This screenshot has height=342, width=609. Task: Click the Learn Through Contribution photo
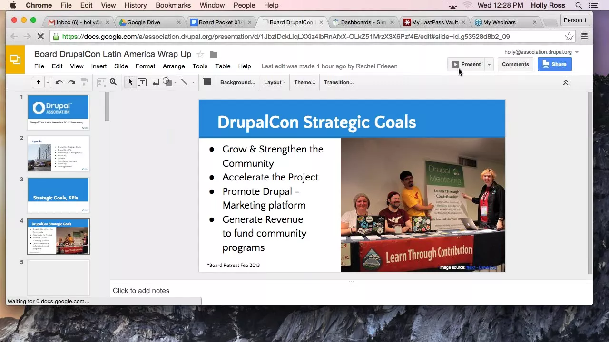(422, 205)
